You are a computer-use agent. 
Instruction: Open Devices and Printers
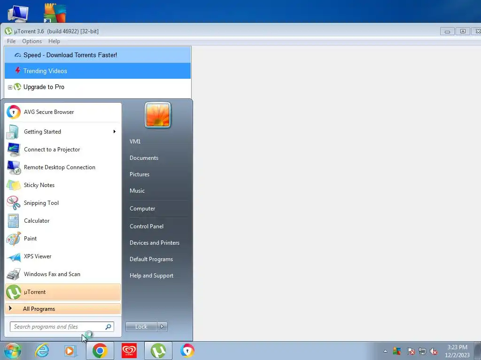tap(155, 243)
